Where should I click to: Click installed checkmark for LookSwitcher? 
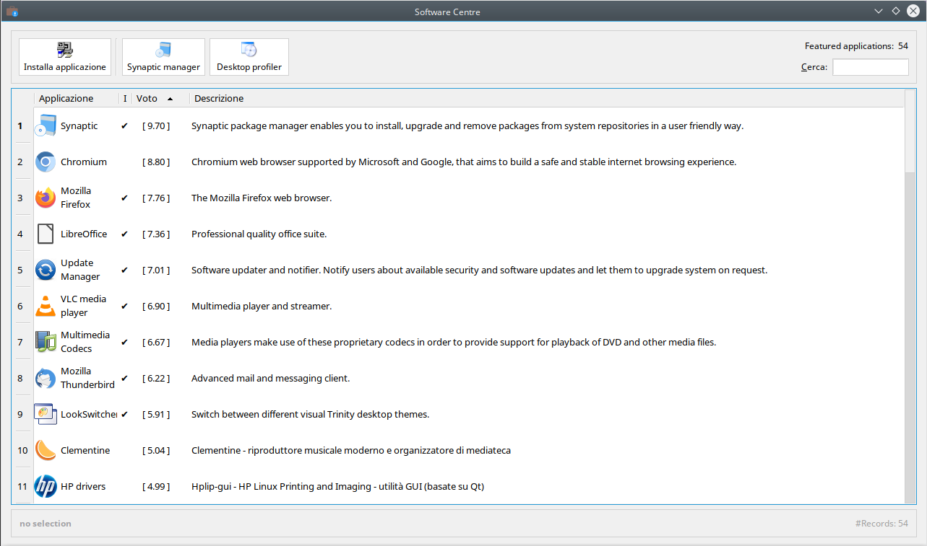tap(124, 414)
